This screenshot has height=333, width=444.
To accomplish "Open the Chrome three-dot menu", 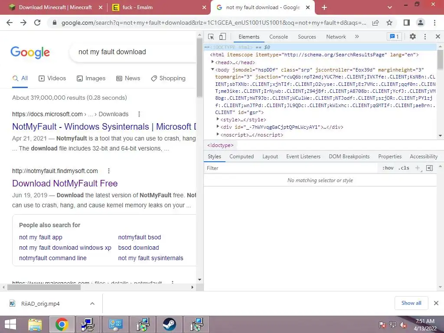I will click(434, 23).
